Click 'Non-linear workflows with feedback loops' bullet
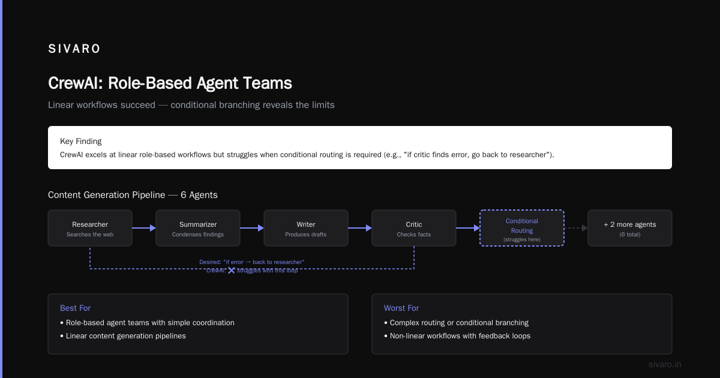Screen dimensions: 720x378 (x=457, y=336)
